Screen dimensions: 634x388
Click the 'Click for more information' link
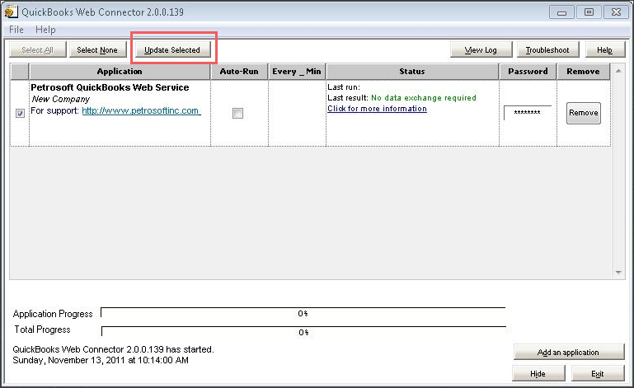[x=377, y=108]
